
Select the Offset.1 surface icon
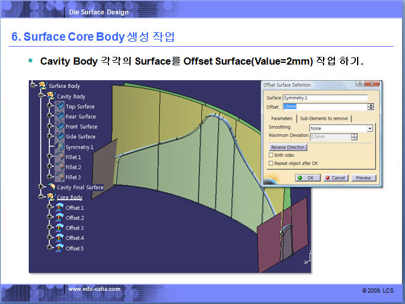[x=59, y=208]
